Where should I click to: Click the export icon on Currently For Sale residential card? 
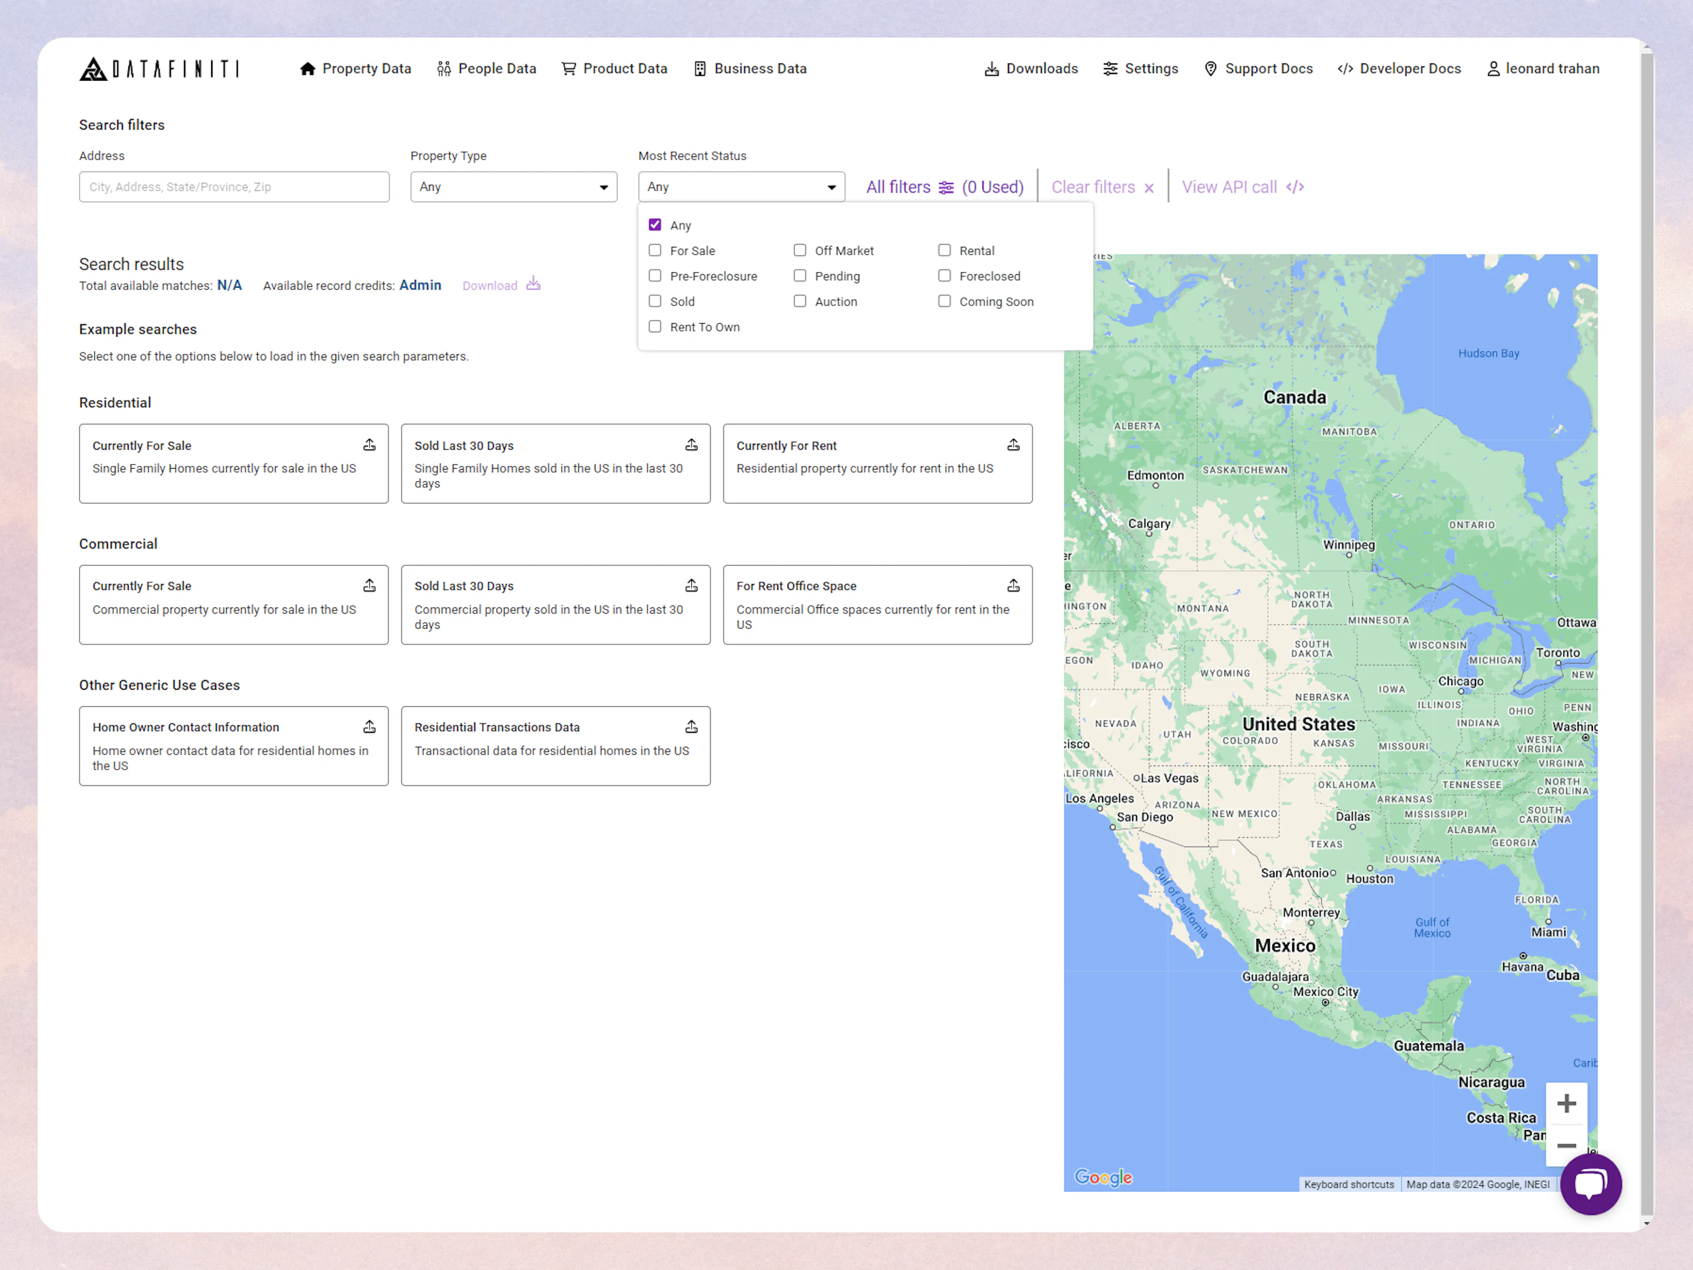[369, 444]
